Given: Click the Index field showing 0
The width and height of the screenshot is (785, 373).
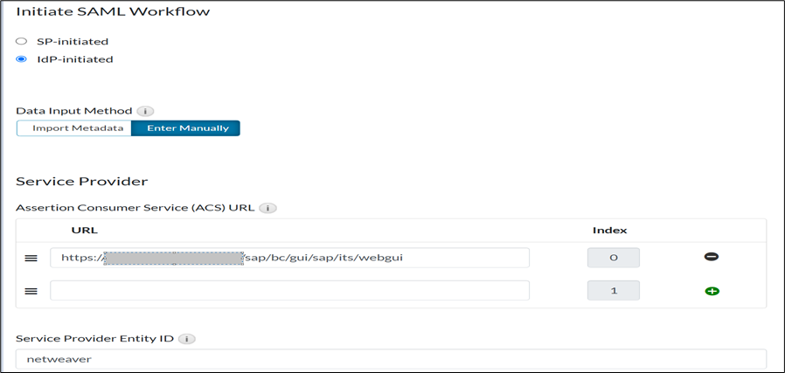Looking at the screenshot, I should pyautogui.click(x=613, y=258).
